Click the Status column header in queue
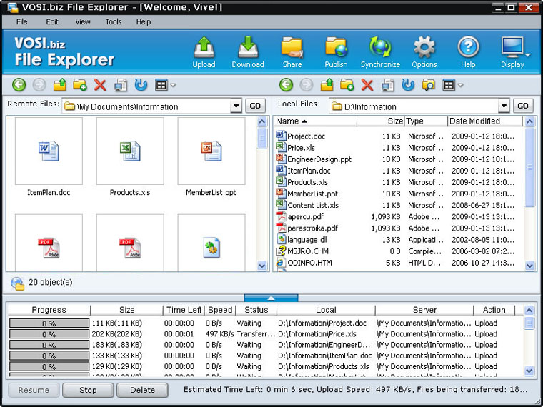Image resolution: width=543 pixels, height=407 pixels. [x=256, y=310]
